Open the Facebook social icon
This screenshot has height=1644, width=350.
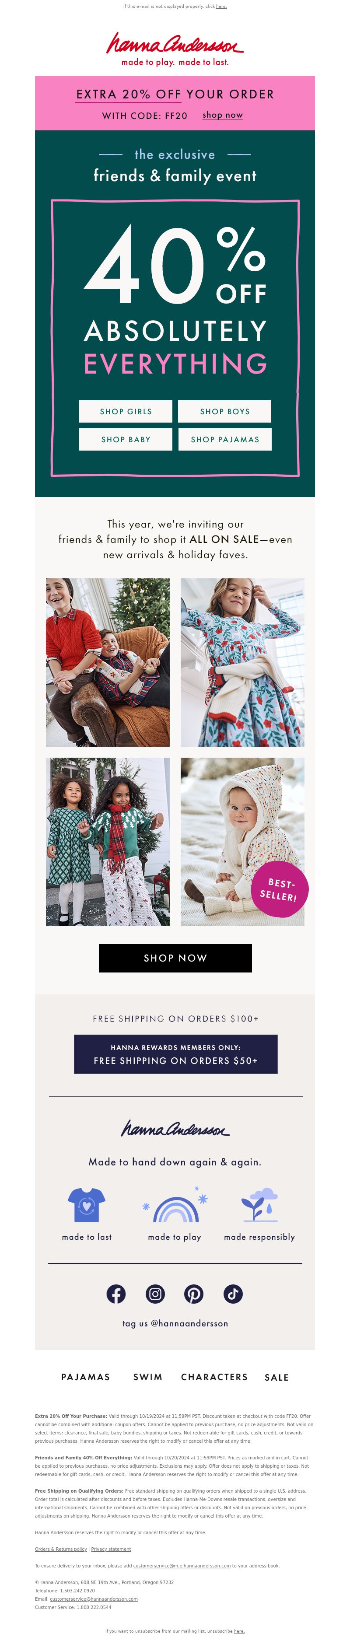point(115,1294)
